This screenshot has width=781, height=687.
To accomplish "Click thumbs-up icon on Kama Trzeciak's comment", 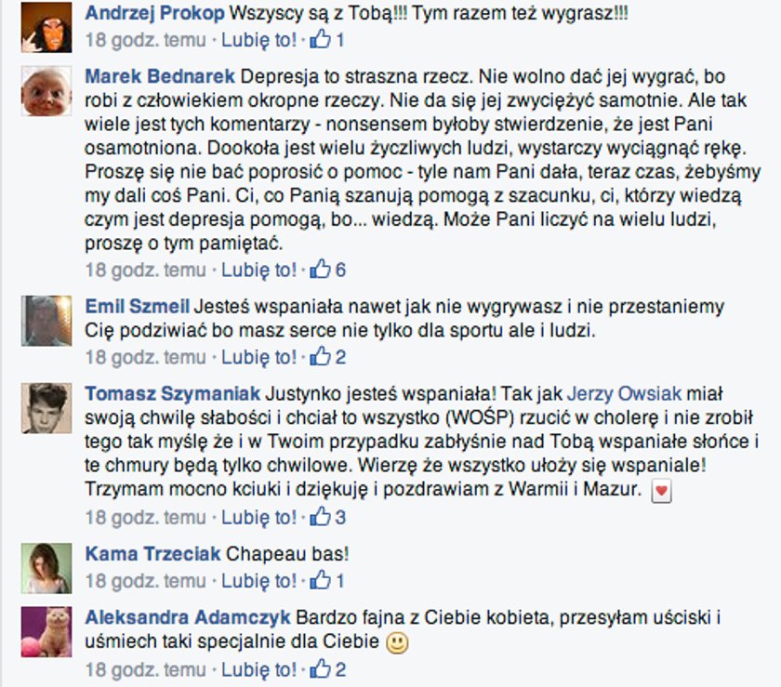I will pyautogui.click(x=320, y=579).
